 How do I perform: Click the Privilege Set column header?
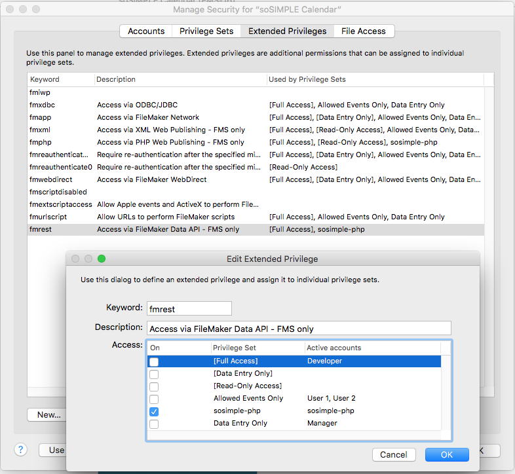(258, 348)
